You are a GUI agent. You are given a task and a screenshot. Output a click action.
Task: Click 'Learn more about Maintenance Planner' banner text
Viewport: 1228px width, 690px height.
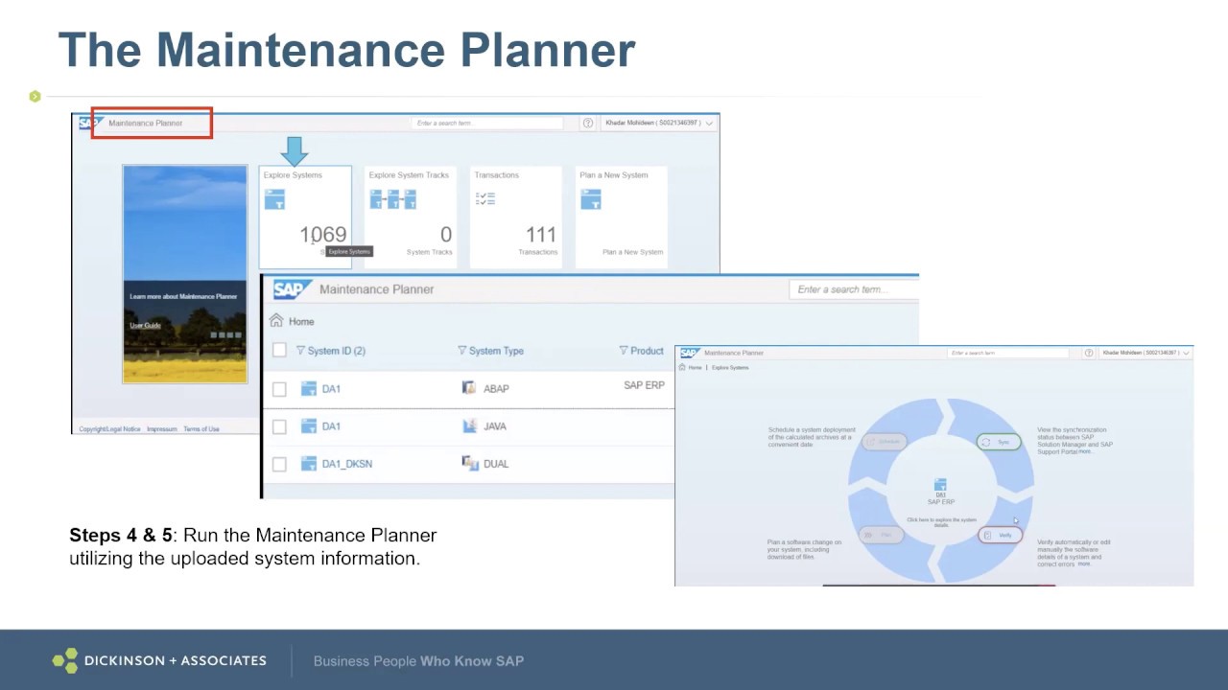183,297
